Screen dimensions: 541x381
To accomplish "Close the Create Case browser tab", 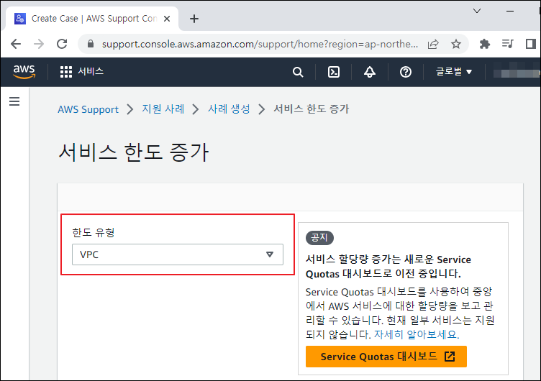I will [x=167, y=19].
